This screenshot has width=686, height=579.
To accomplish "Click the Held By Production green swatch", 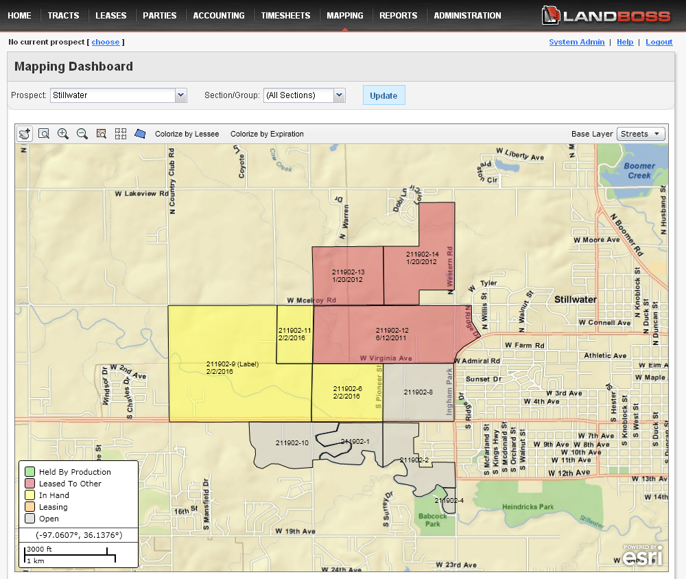I will [29, 472].
